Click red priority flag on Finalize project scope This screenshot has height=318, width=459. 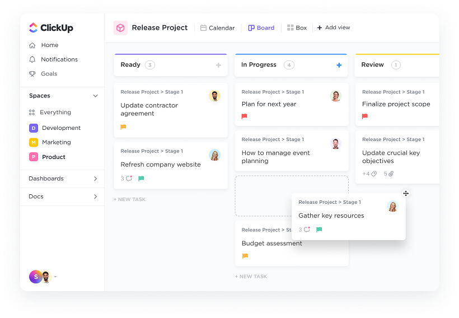tap(365, 116)
